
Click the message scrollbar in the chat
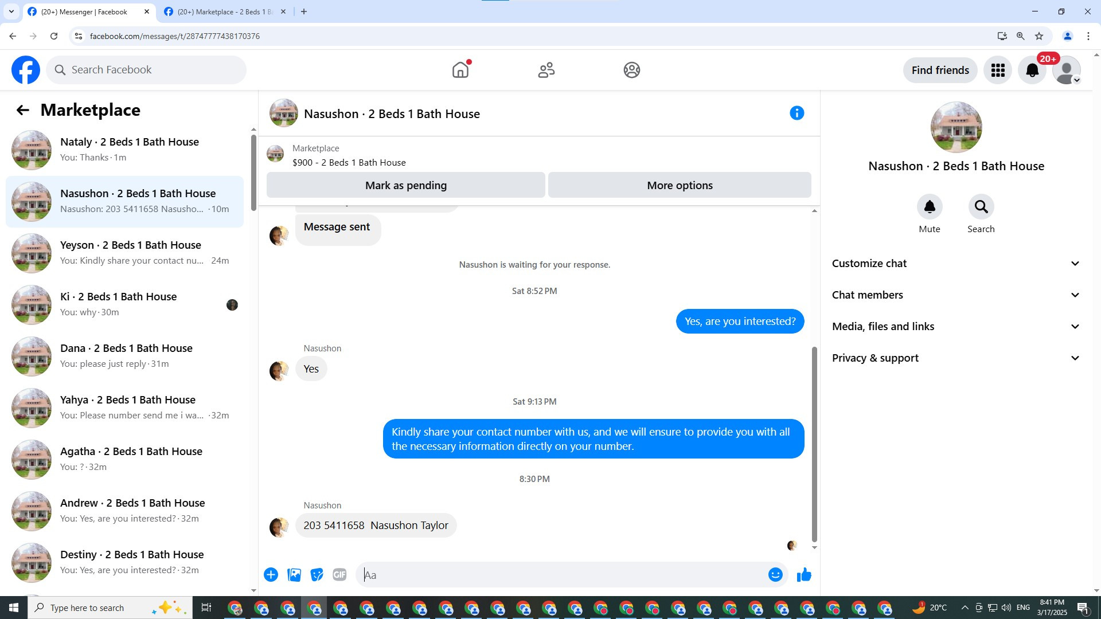point(814,444)
